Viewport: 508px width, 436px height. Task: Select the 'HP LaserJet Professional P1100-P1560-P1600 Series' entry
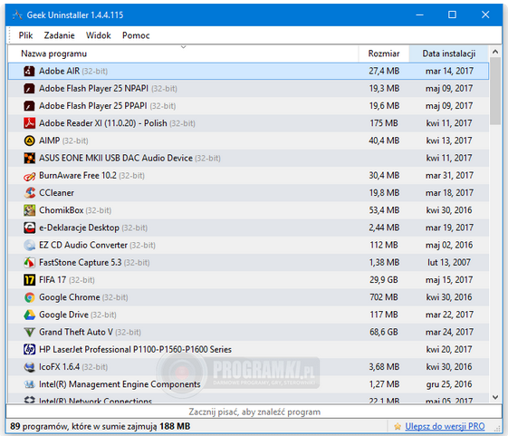coord(136,349)
